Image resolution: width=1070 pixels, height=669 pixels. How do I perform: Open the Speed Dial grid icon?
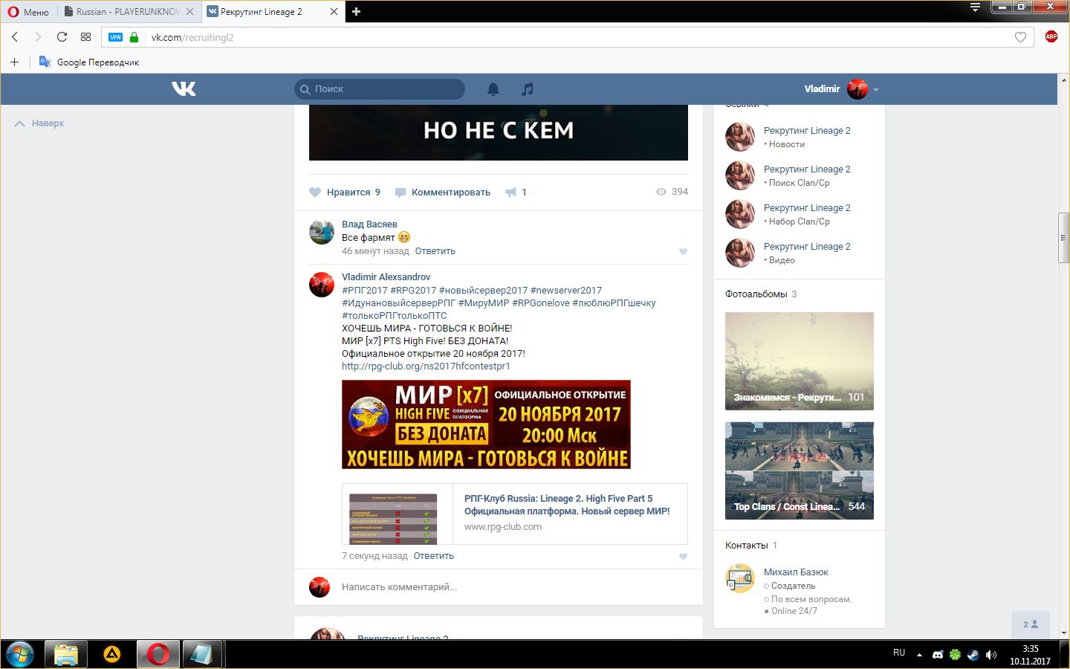point(85,37)
